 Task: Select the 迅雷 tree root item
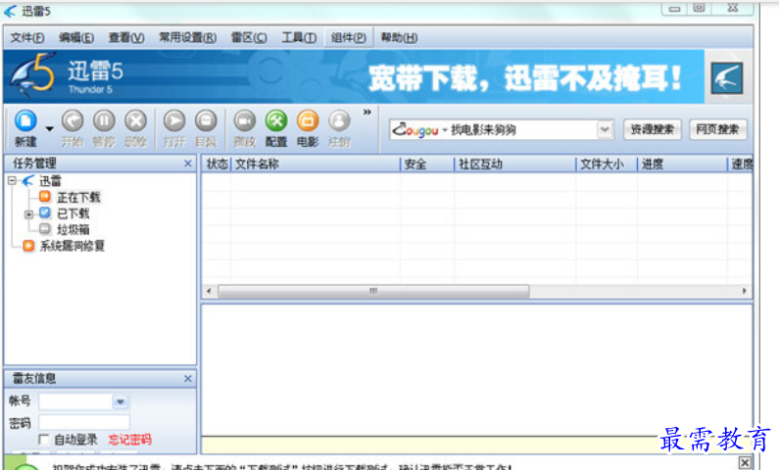pyautogui.click(x=50, y=181)
